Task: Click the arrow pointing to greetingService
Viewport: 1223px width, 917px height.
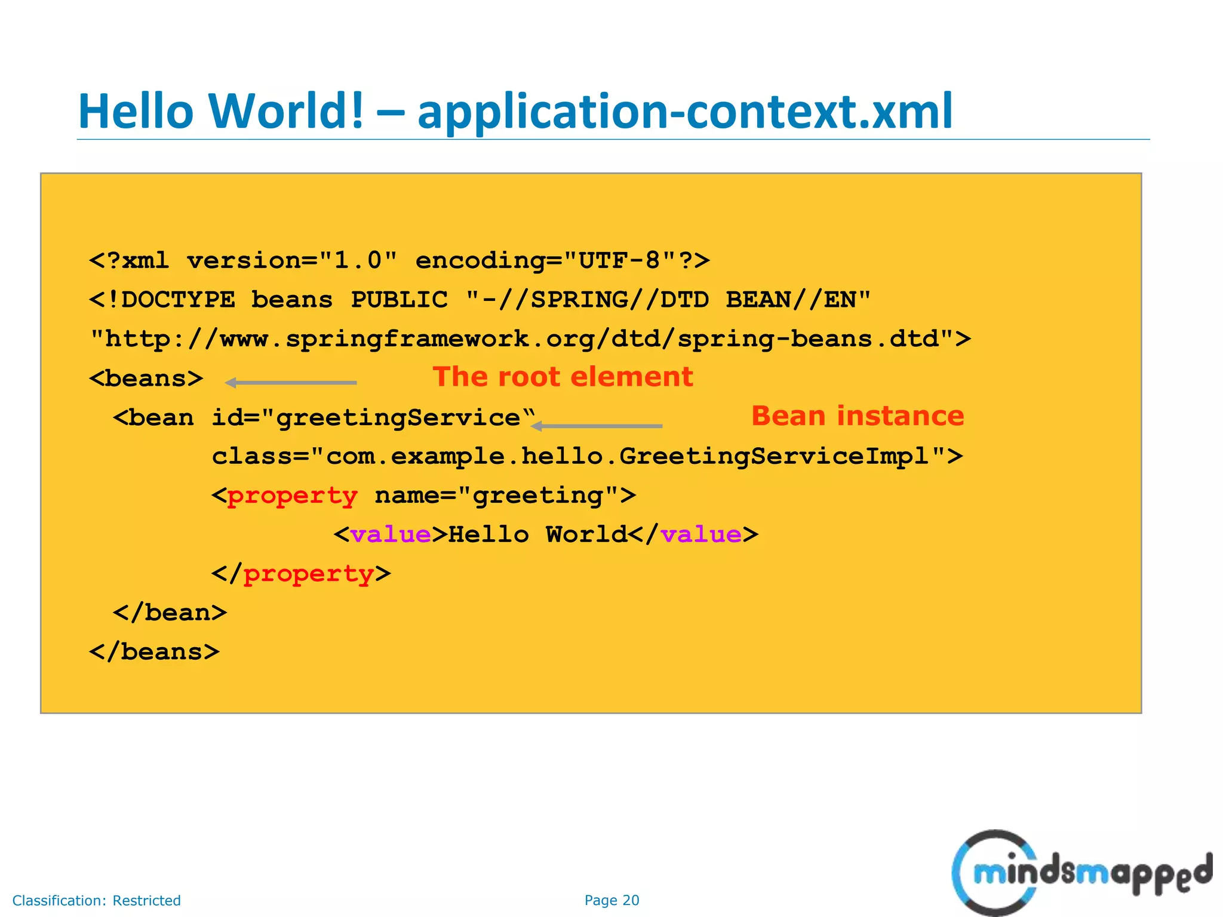Action: (x=597, y=426)
